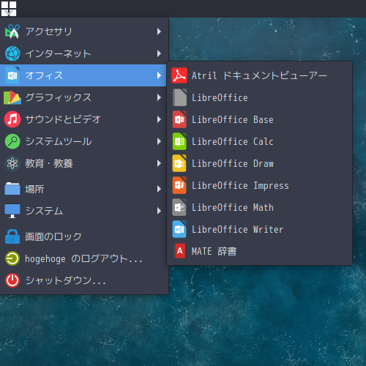Screen dimensions: 366x366
Task: Select the 教育・教養 menu entry
Action: [83, 163]
